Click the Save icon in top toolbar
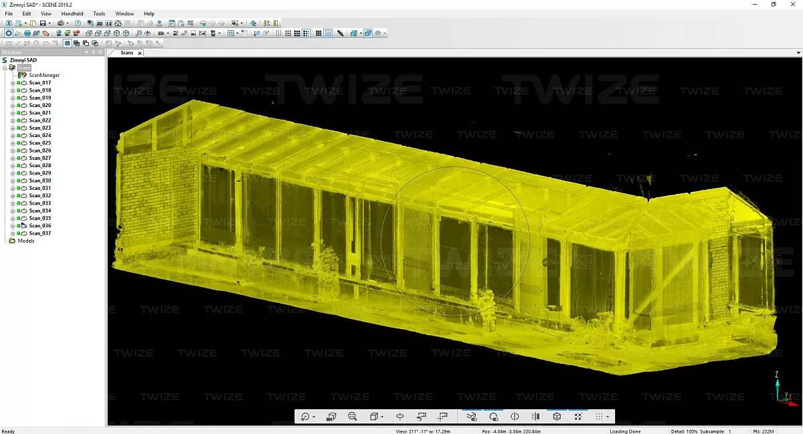Screen dimensions: 803x434 click(x=42, y=23)
